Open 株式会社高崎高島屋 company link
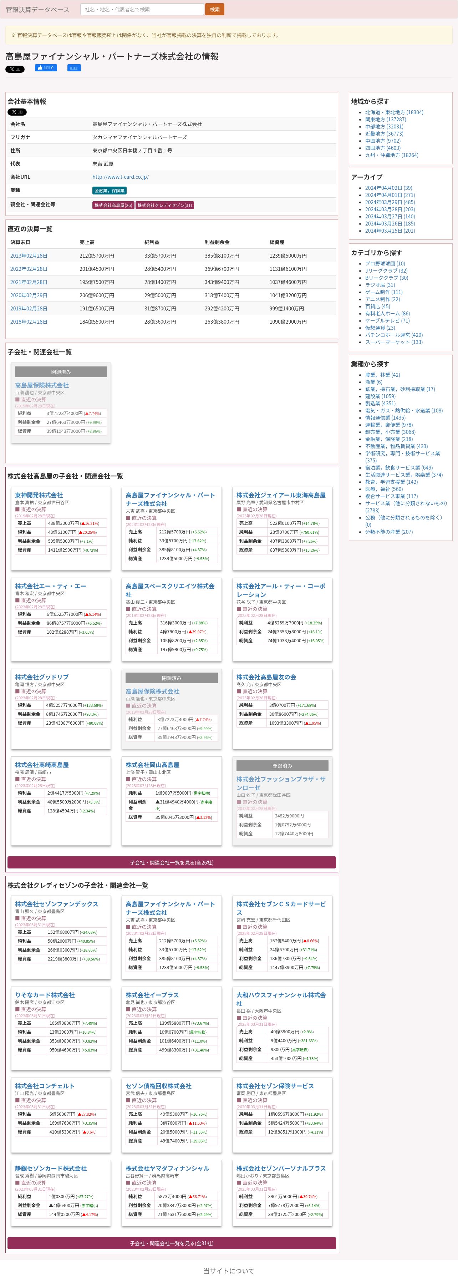The image size is (458, 1277). (42, 765)
